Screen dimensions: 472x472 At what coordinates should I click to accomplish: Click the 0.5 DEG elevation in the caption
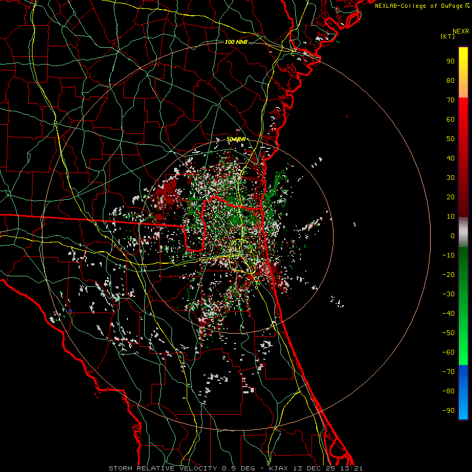point(239,468)
